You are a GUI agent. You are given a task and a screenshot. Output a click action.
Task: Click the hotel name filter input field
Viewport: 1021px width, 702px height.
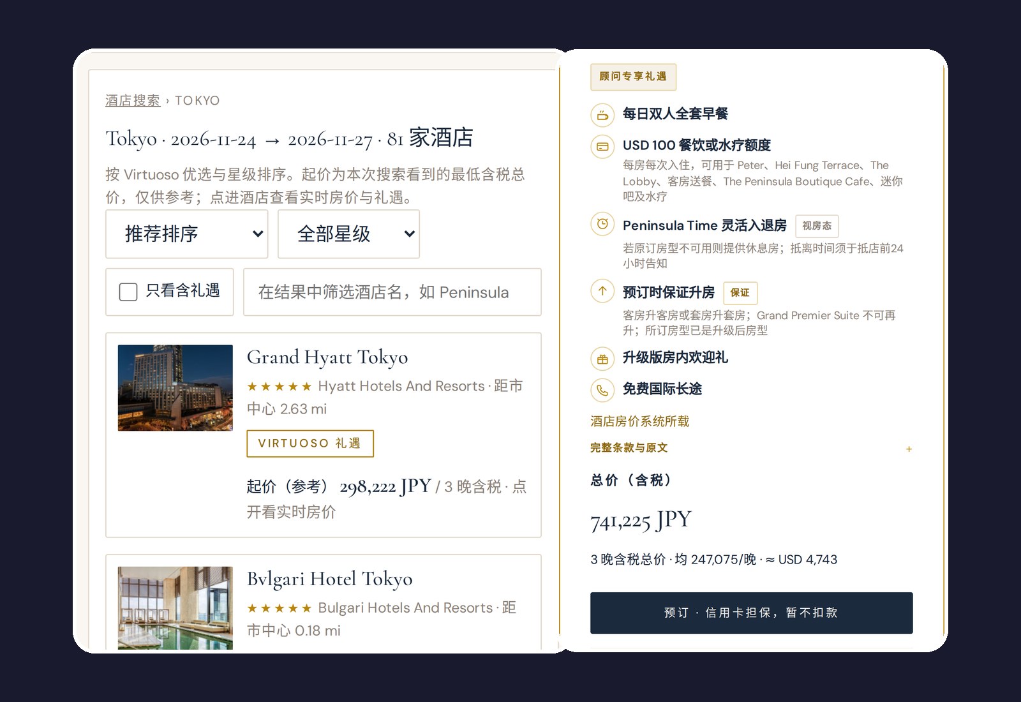pyautogui.click(x=392, y=292)
